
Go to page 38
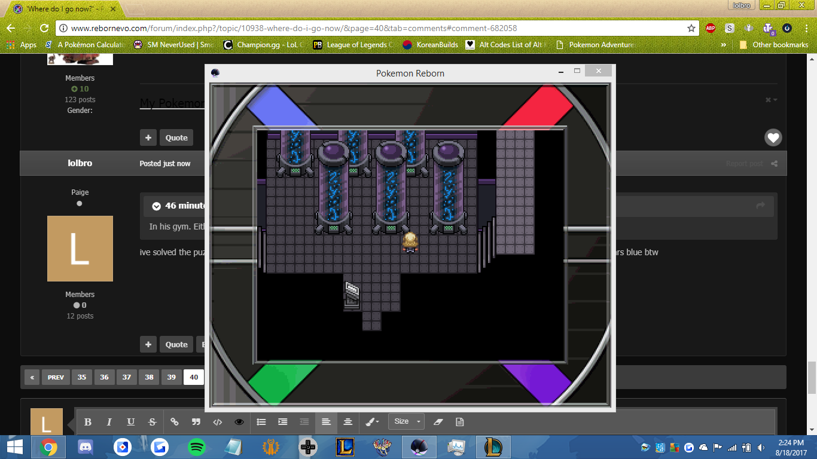coord(149,377)
